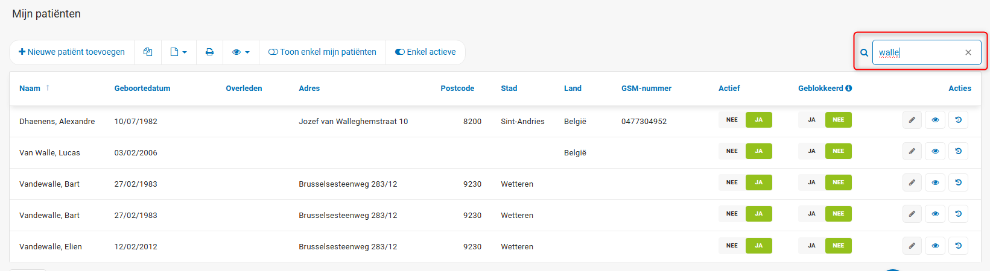
Task: Click 'Nieuwe patiënt toevoegen' button
Action: tap(72, 52)
